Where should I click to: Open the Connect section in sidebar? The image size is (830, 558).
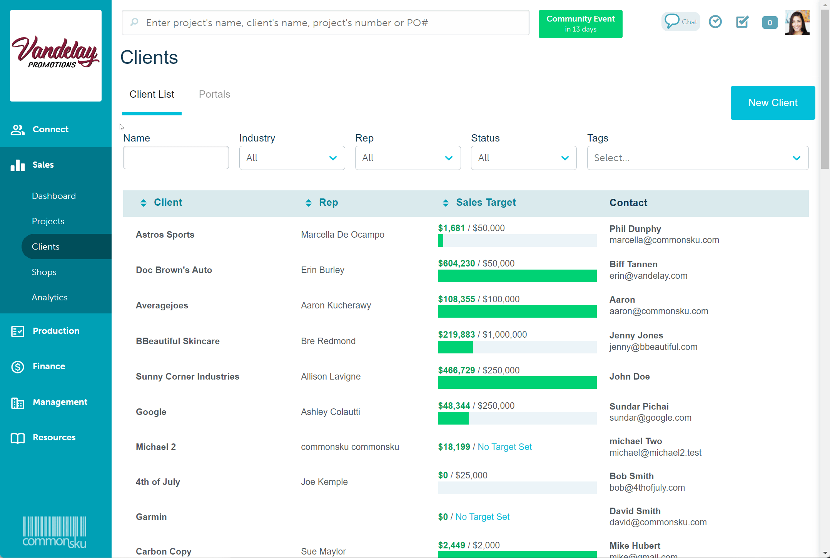click(50, 129)
